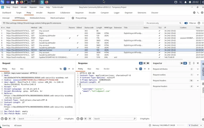Open Response search help icon
Screen dimensions: 204x128
[x=78, y=119]
